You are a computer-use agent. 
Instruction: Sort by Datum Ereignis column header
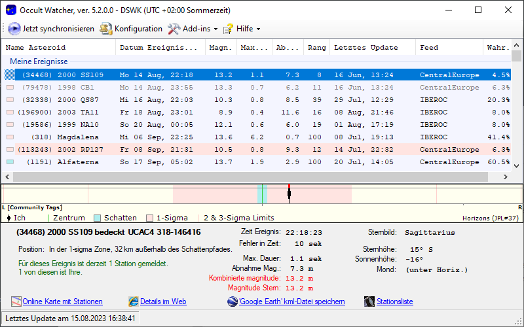pyautogui.click(x=159, y=48)
